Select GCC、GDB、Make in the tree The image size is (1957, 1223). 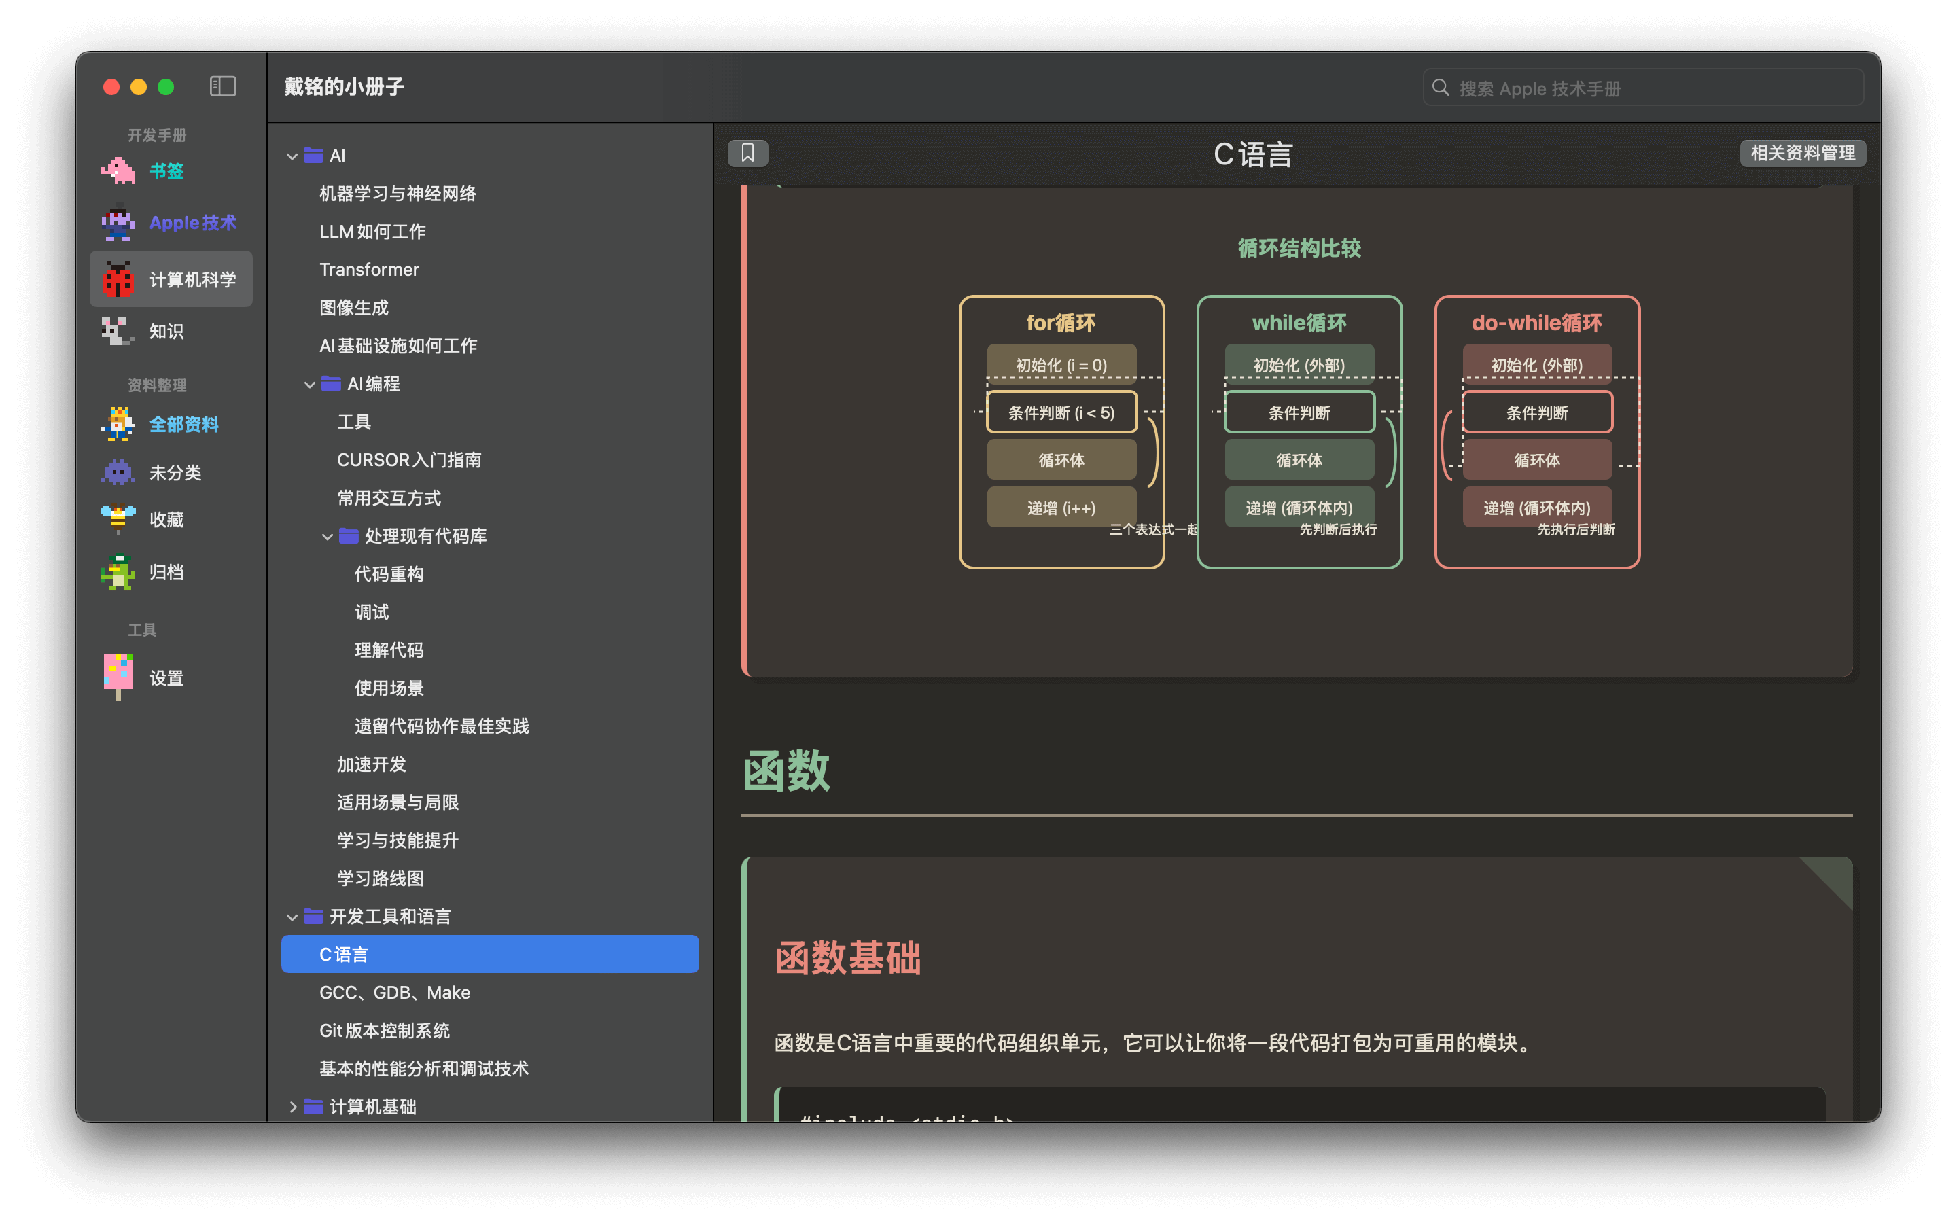[x=395, y=993]
